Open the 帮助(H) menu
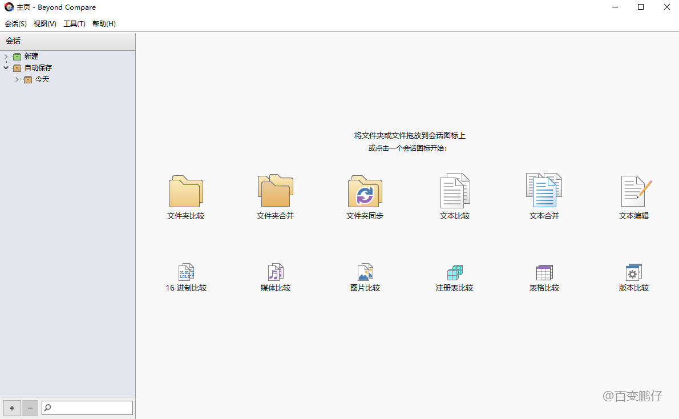Screen dimensions: 679x419 pos(104,24)
